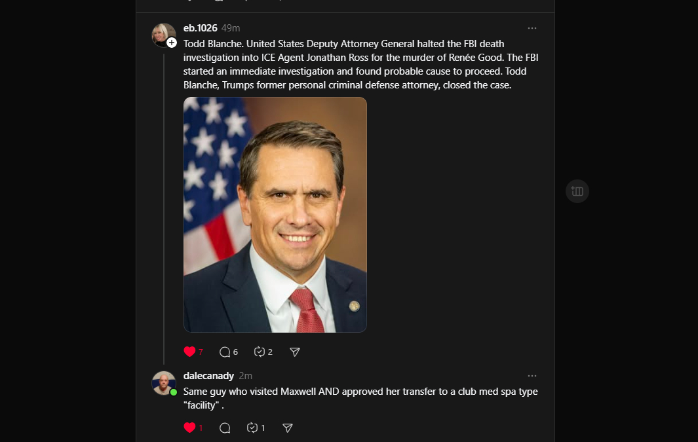This screenshot has width=698, height=442.
Task: Open more options menu for dalecanady's reply
Action: tap(532, 376)
